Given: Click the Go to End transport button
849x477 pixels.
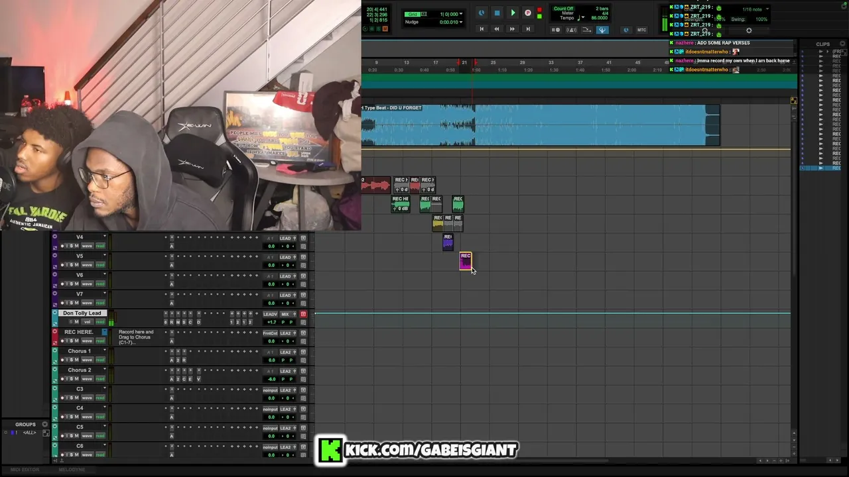Looking at the screenshot, I should point(528,29).
